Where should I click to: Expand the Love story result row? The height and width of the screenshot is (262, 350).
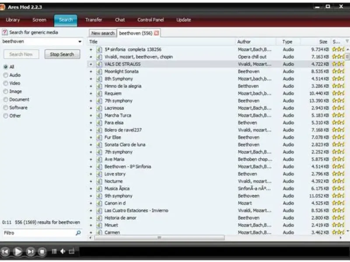(x=91, y=174)
